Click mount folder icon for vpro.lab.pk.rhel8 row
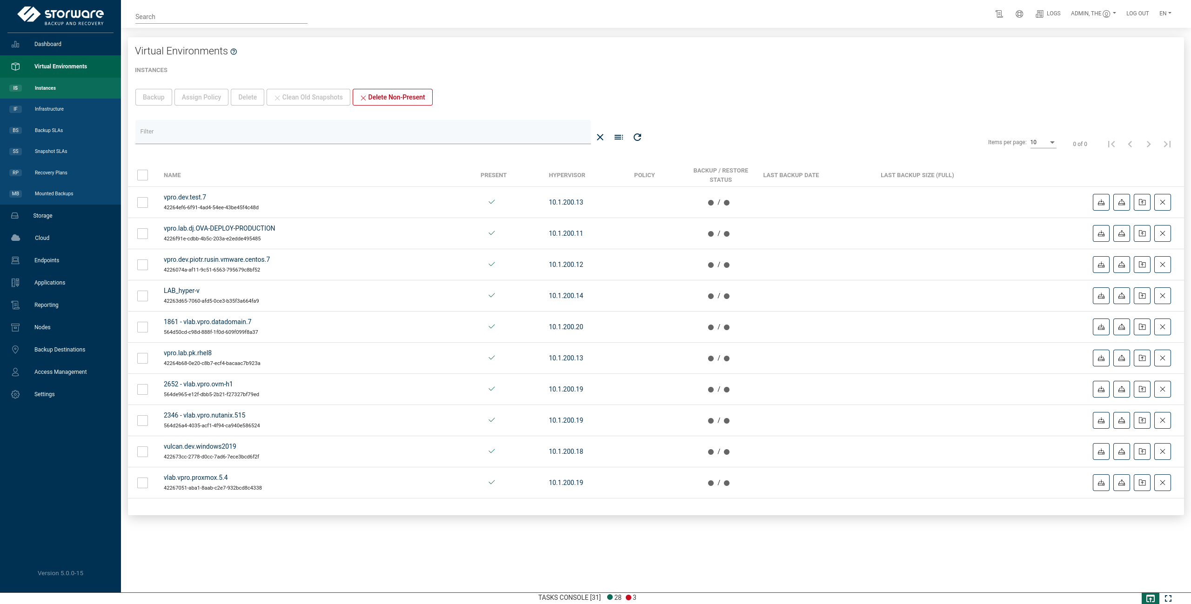The image size is (1191, 604). pos(1142,358)
